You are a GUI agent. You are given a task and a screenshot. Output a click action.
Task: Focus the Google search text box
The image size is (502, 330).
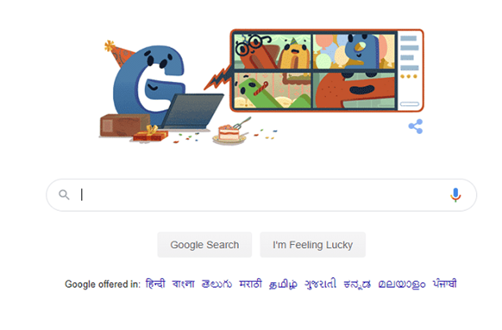262,195
